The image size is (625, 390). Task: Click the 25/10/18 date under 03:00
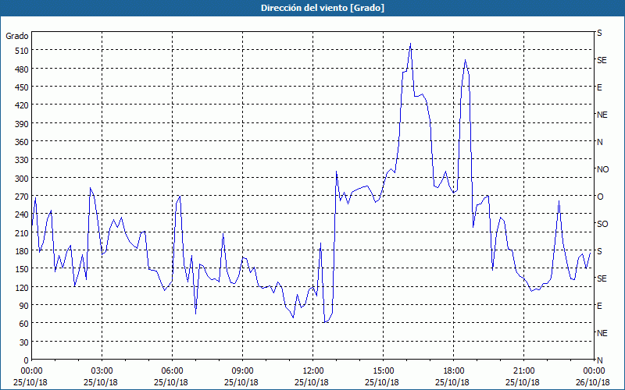click(x=101, y=382)
